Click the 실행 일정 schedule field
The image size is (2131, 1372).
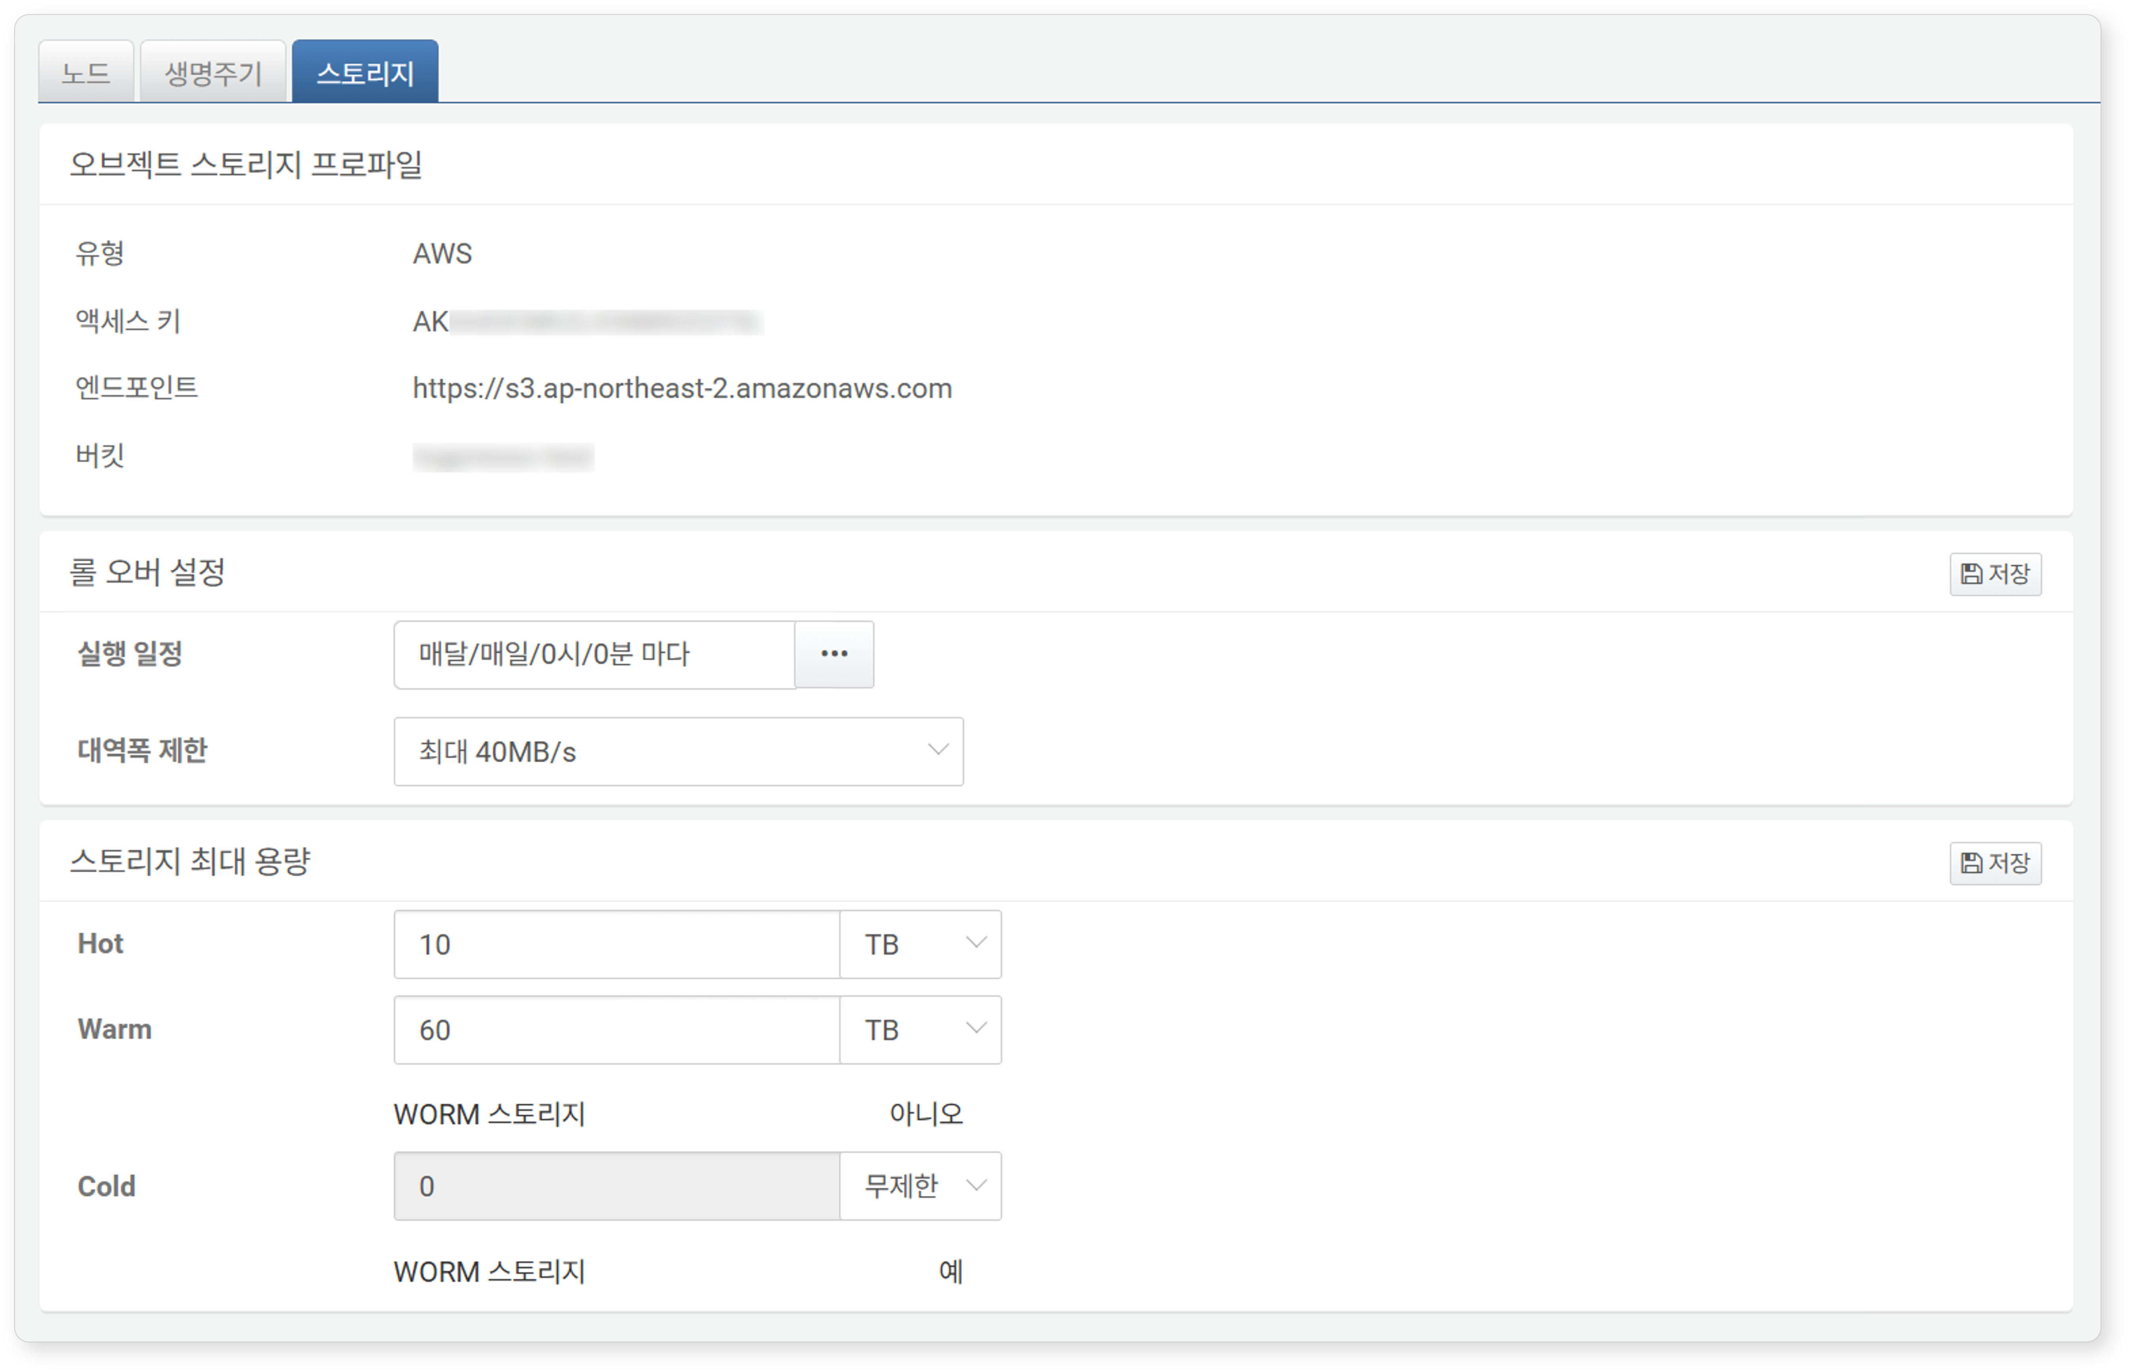tap(594, 655)
